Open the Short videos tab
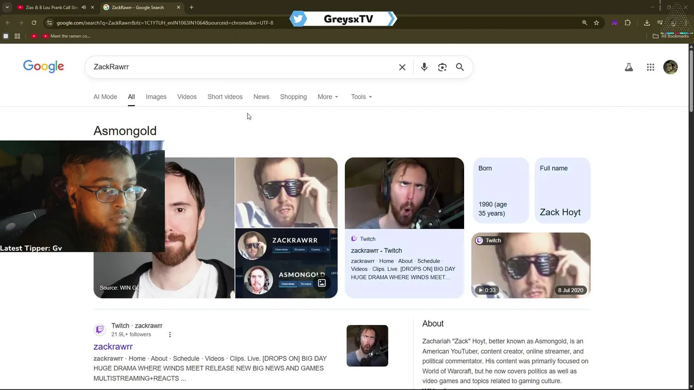 [225, 97]
